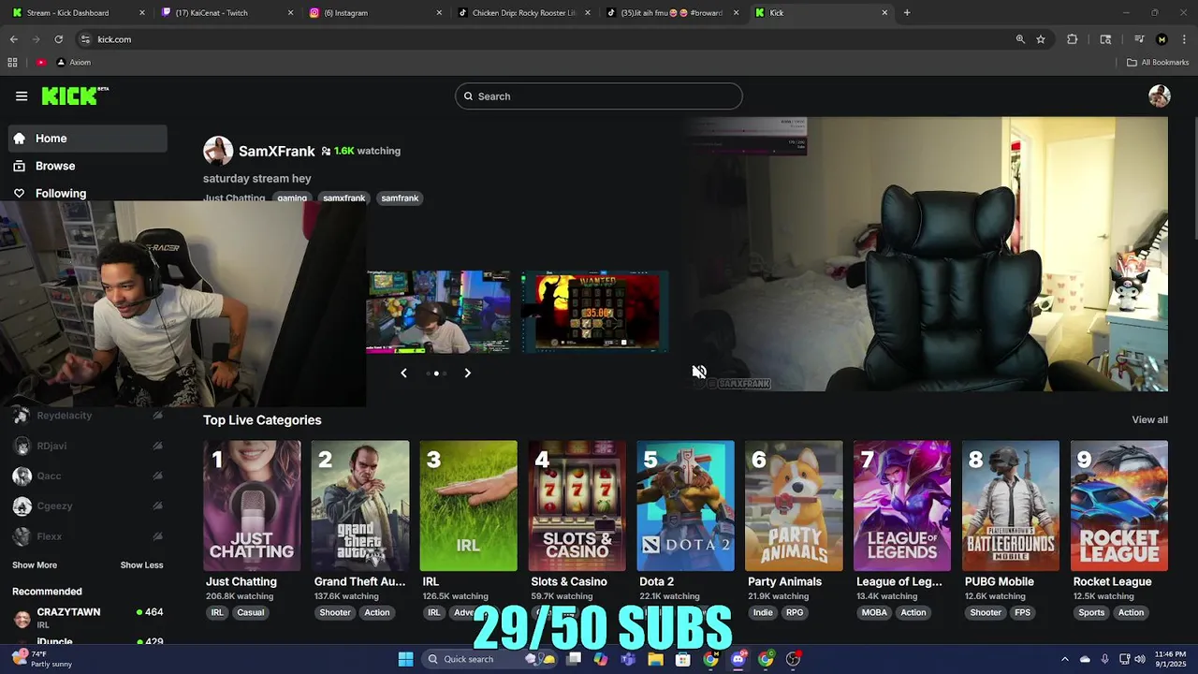Click the Indie tag under Party Animals

pos(763,613)
